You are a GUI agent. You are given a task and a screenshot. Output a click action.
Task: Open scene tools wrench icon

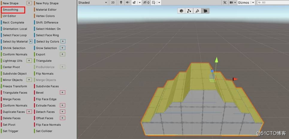(225, 3)
